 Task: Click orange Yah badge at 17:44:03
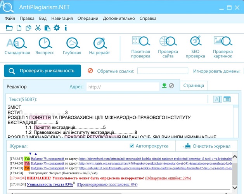(x=27, y=168)
